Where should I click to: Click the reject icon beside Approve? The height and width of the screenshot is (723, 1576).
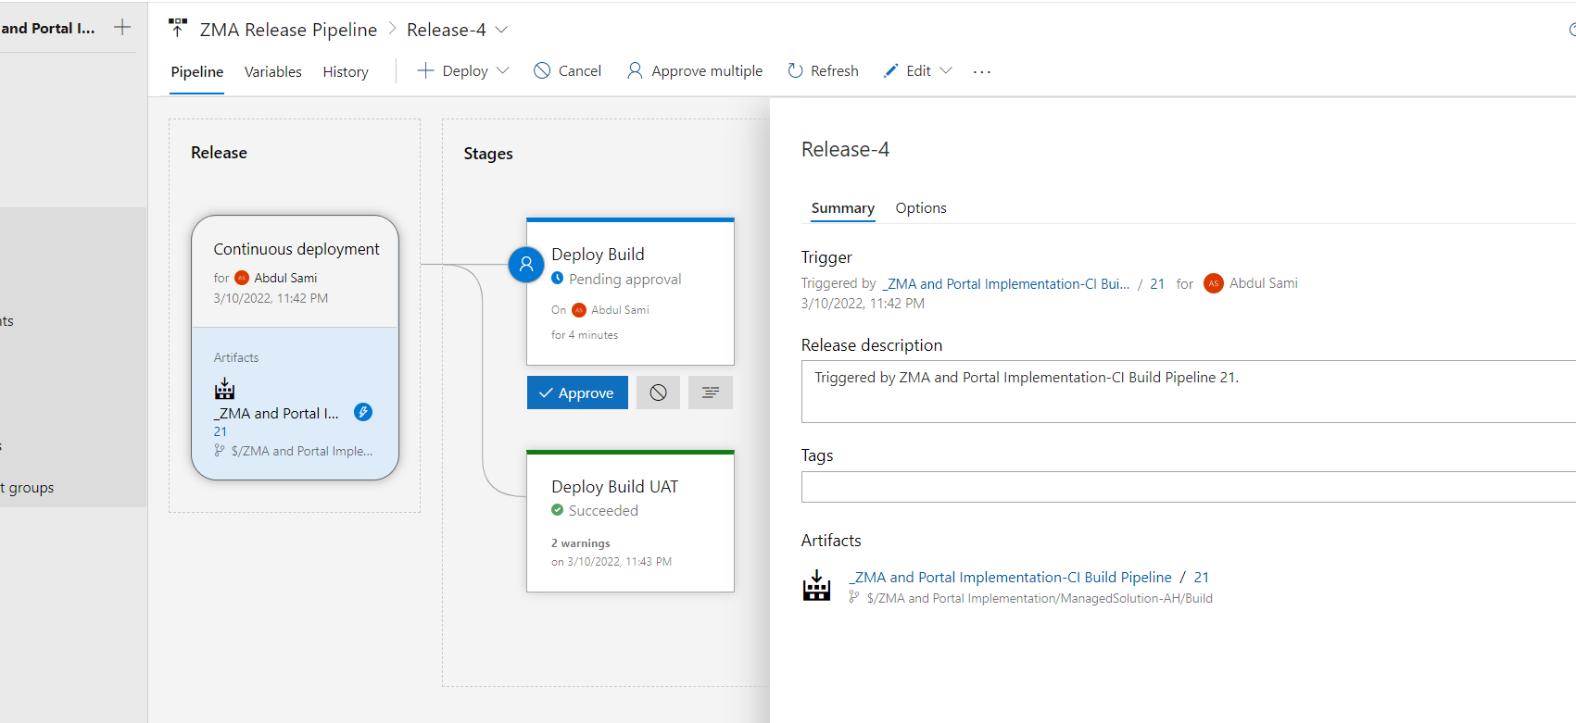pos(658,393)
